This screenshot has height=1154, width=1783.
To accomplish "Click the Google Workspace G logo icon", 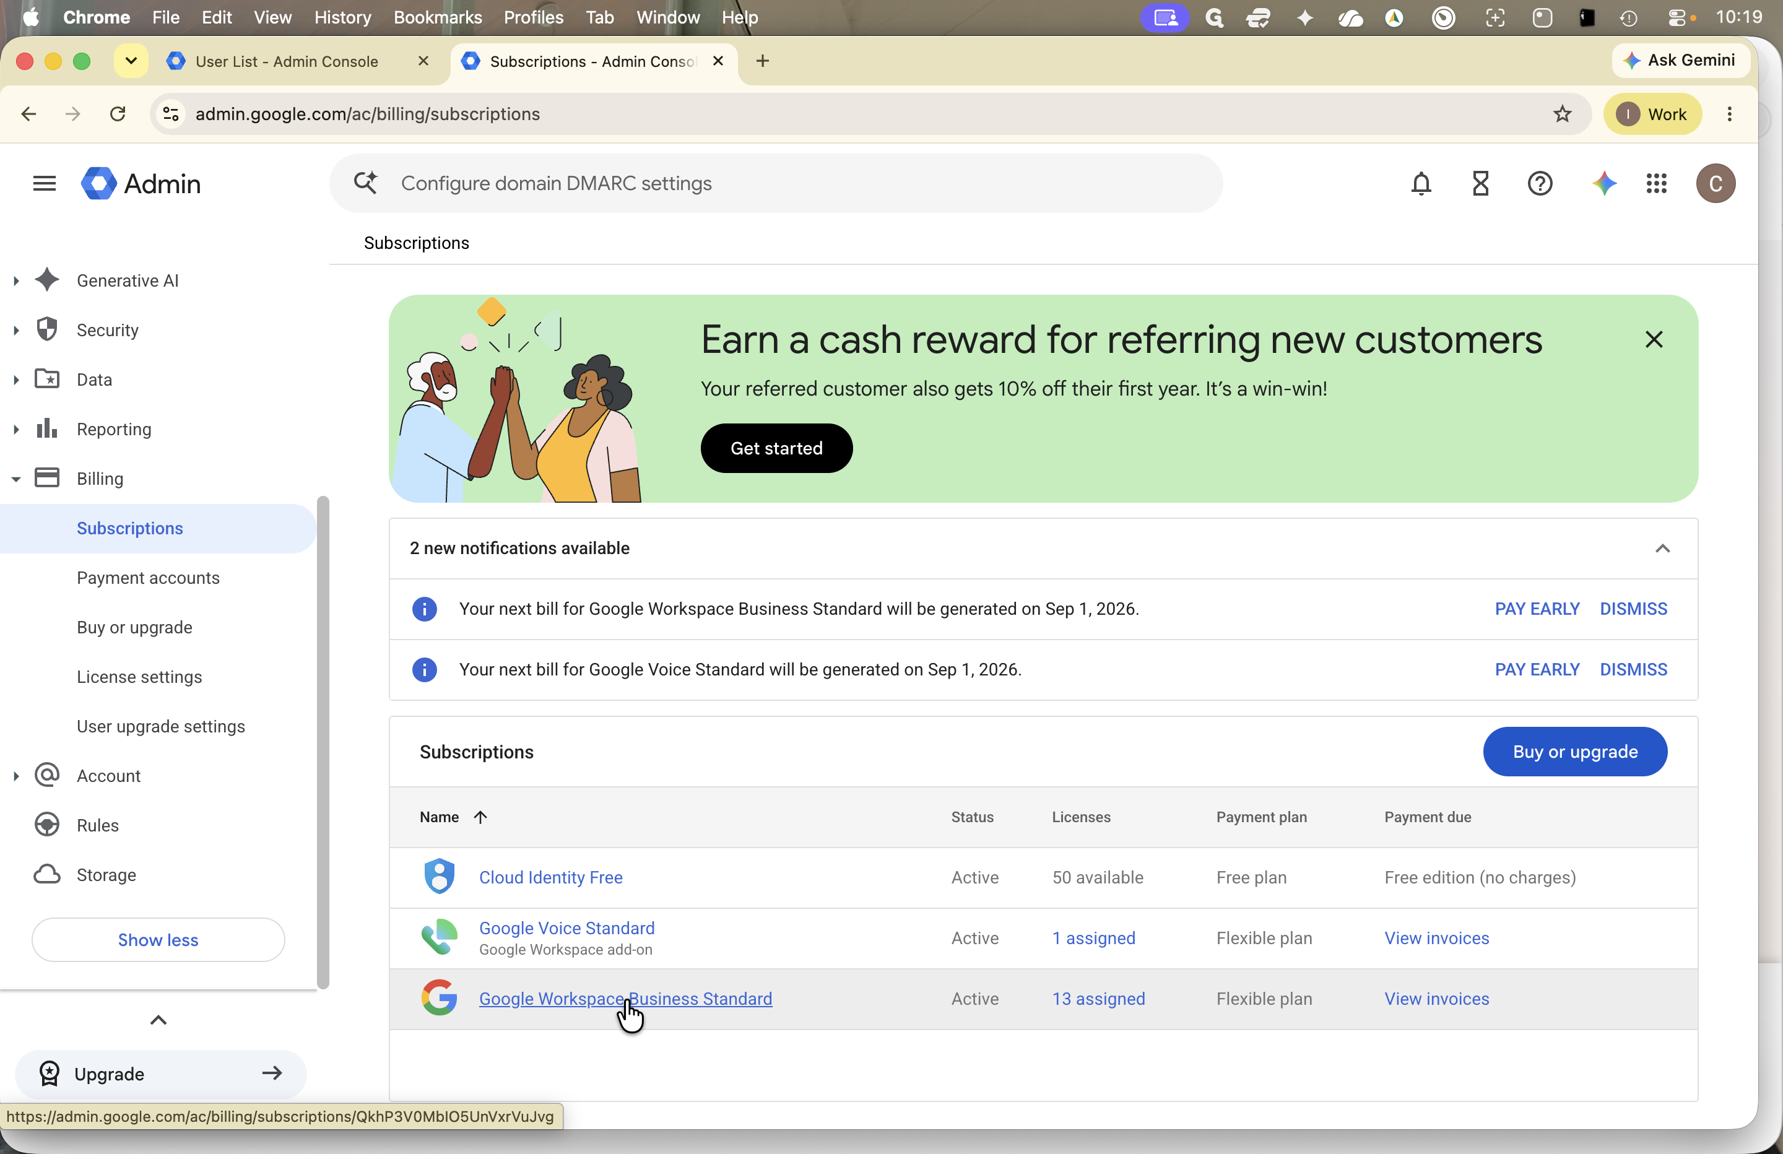I will (x=439, y=998).
